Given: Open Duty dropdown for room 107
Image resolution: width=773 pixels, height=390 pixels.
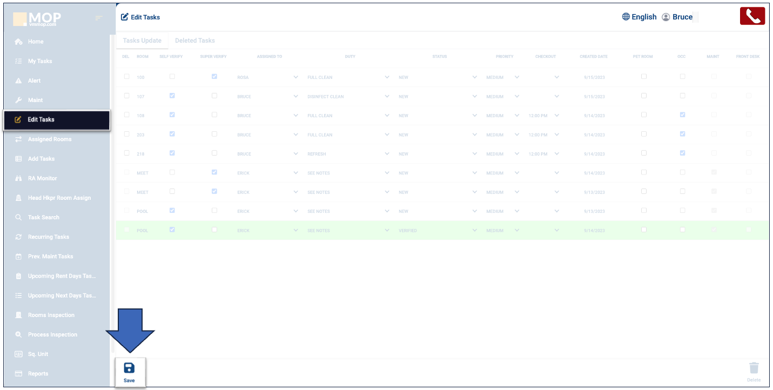Looking at the screenshot, I should tap(387, 97).
